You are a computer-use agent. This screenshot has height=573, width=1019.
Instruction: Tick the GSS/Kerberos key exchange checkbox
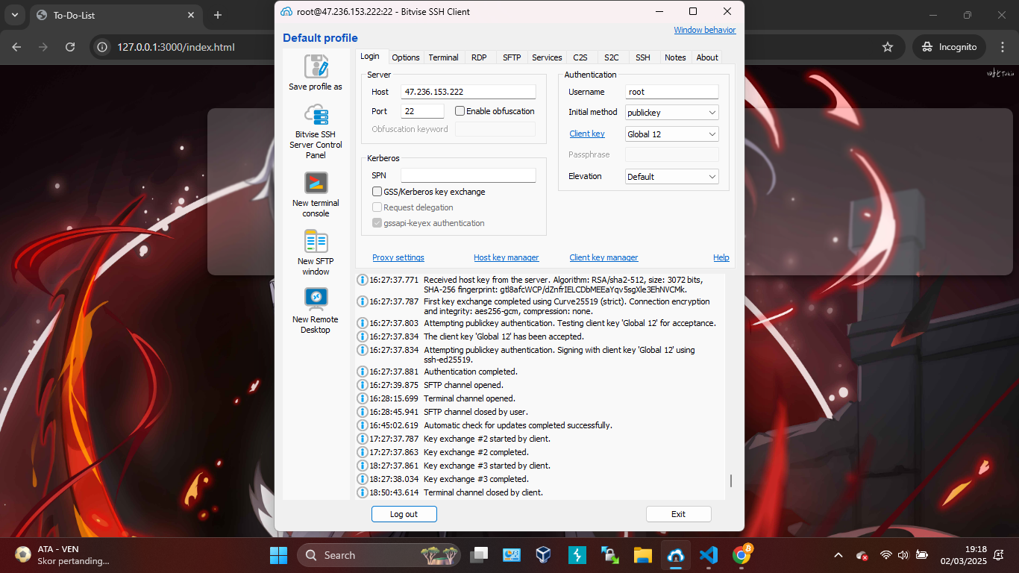point(377,192)
